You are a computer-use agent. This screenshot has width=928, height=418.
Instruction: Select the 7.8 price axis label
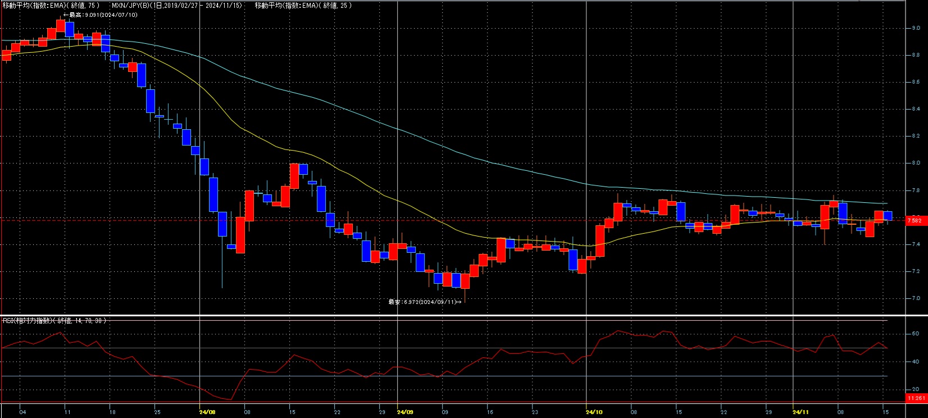(916, 190)
